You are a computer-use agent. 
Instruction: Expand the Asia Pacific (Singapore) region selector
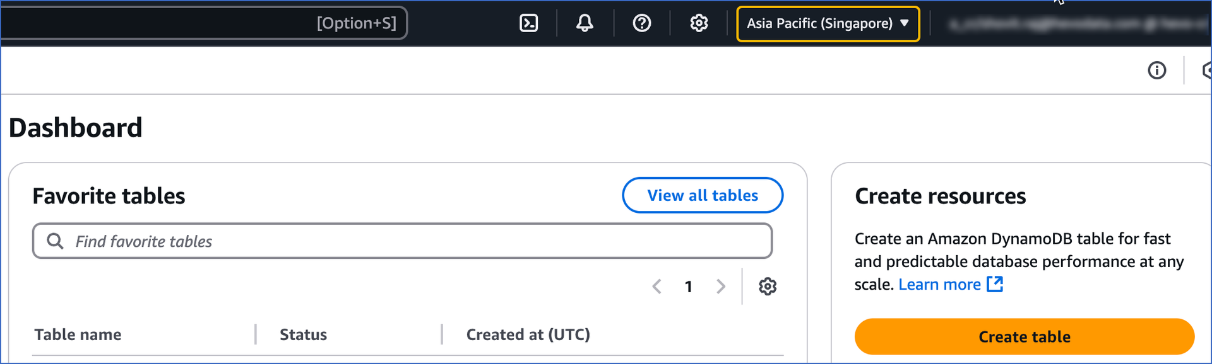pyautogui.click(x=828, y=24)
